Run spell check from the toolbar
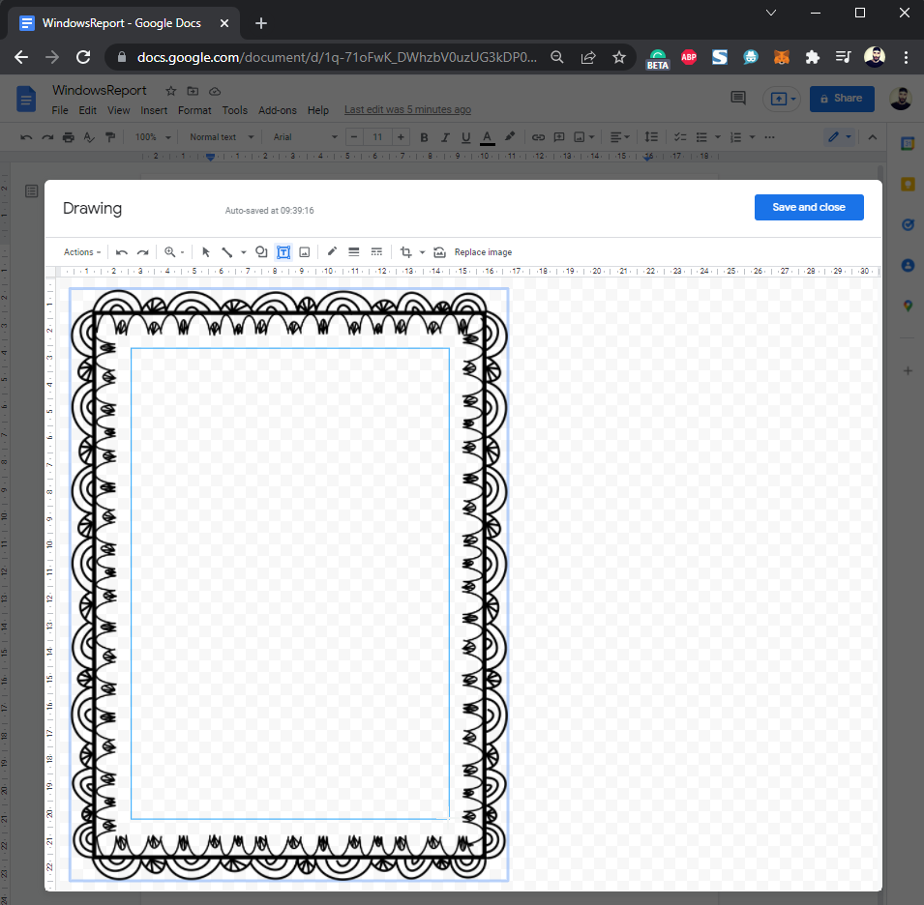 click(89, 137)
